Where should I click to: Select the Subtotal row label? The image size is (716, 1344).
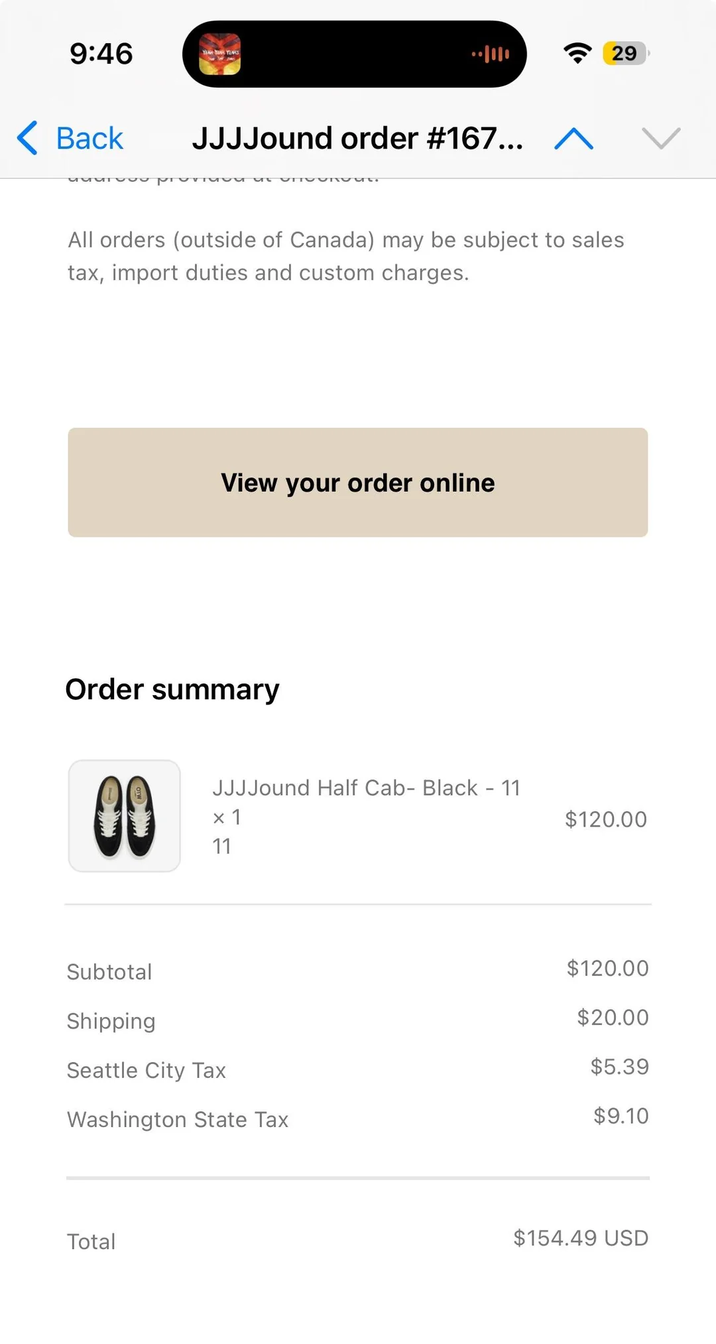click(x=109, y=972)
